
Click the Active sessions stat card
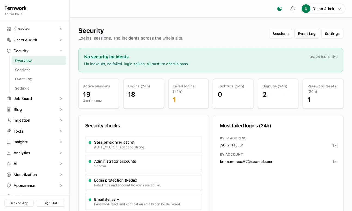click(99, 94)
